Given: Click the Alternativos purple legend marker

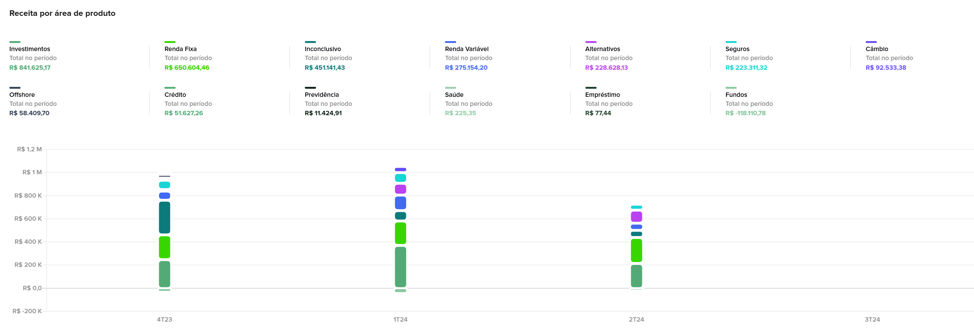Looking at the screenshot, I should tap(591, 42).
